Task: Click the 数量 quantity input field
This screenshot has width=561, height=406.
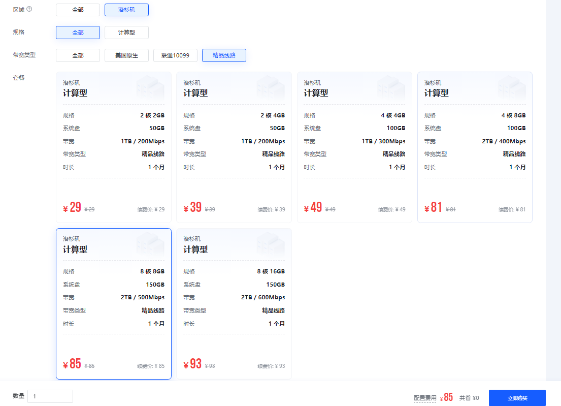Action: click(50, 396)
